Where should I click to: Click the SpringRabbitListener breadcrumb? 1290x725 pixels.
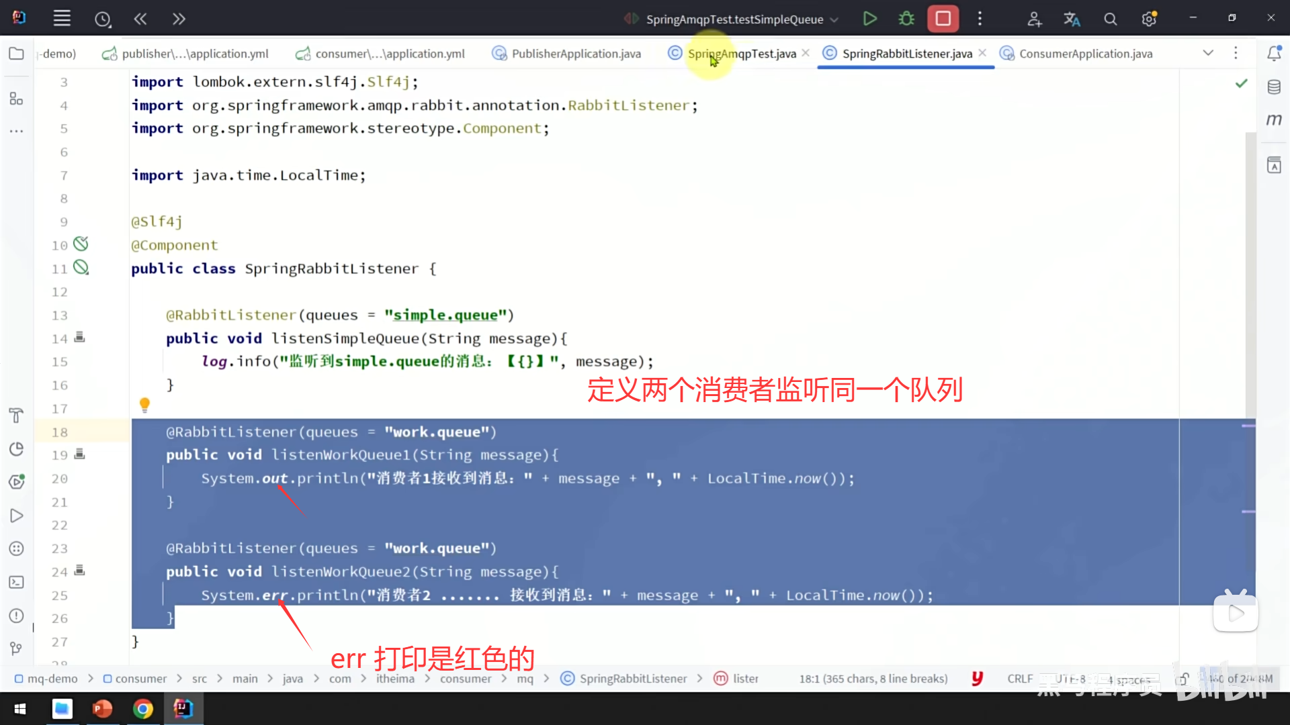632,679
